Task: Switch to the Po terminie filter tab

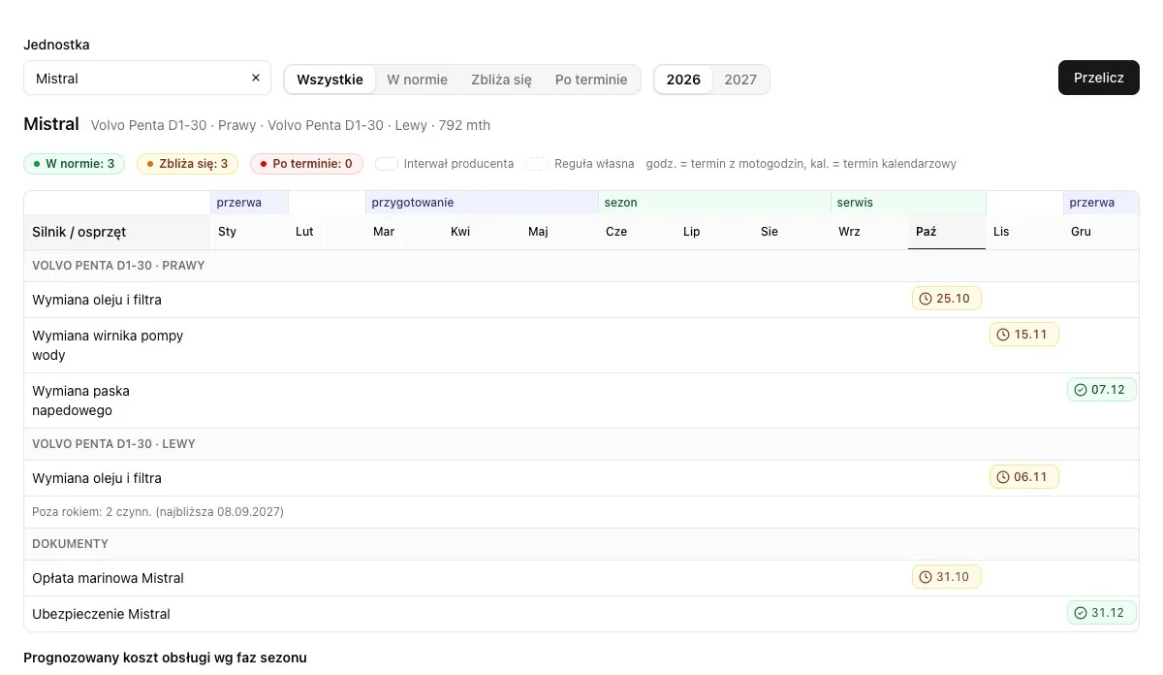Action: point(591,80)
